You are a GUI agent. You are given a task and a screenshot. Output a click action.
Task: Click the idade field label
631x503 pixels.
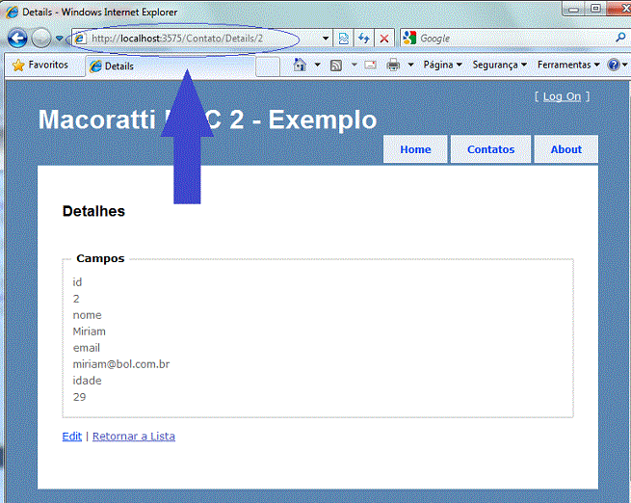click(87, 381)
